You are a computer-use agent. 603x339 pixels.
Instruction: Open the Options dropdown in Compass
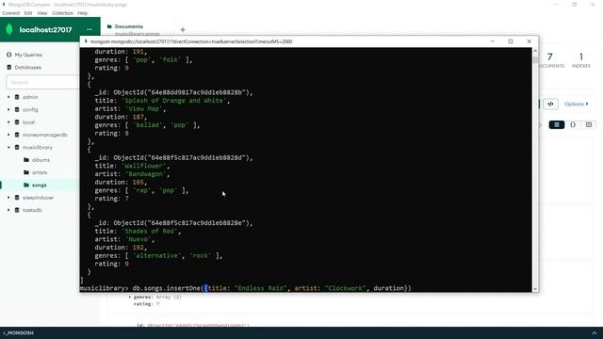point(576,105)
